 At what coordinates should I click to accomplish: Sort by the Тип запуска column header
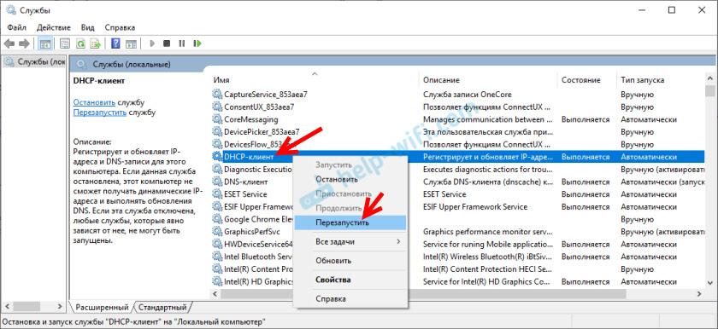(x=660, y=80)
